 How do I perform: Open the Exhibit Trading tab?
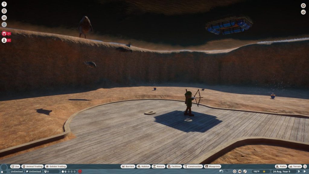56,166
